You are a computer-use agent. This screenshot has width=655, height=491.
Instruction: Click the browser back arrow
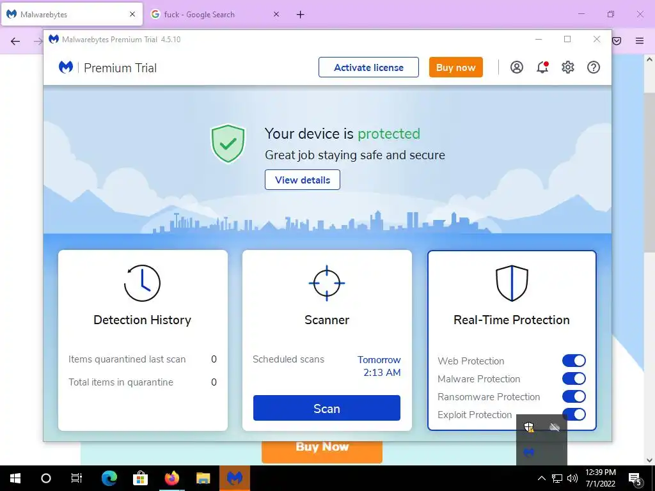[x=15, y=41]
